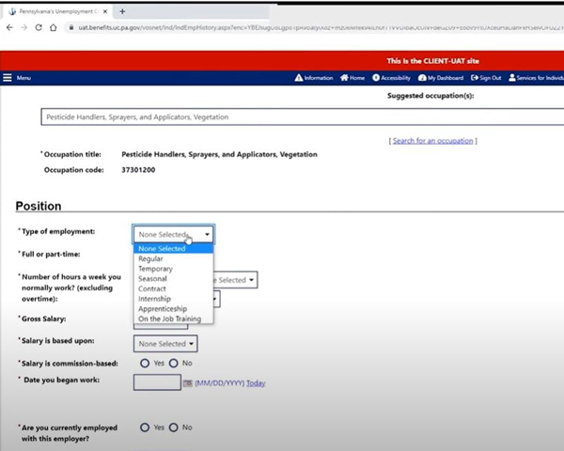
Task: Click the Information warning icon
Action: (299, 78)
